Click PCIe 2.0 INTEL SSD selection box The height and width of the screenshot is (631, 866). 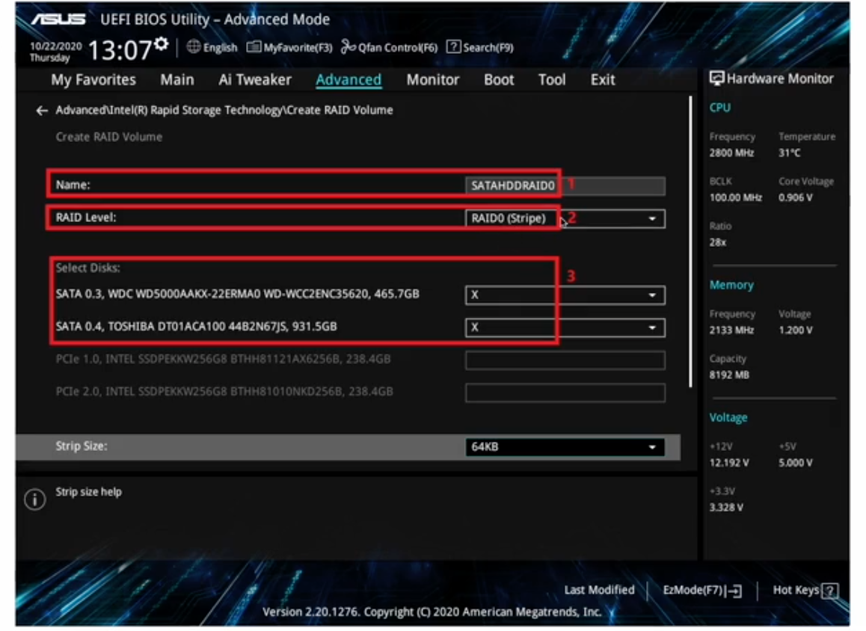pos(565,393)
